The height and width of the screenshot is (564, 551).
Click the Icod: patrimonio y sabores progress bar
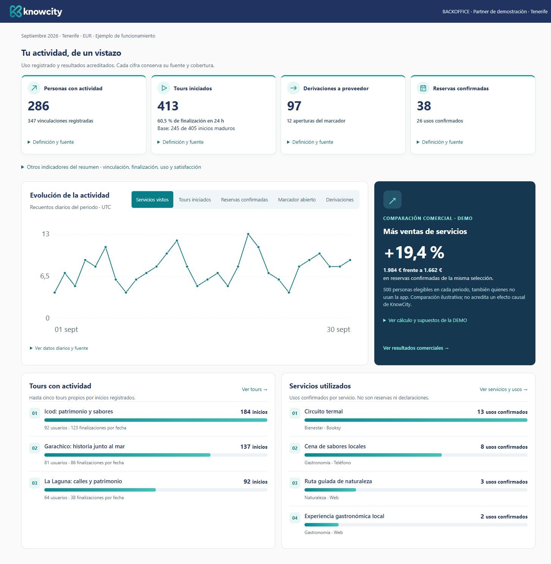(x=156, y=420)
